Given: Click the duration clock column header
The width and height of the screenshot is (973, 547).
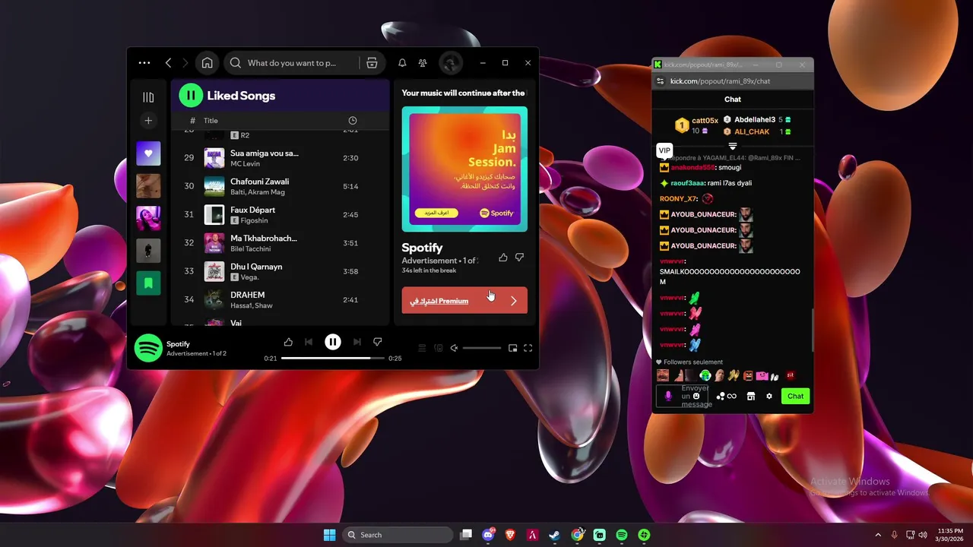Looking at the screenshot, I should [352, 121].
